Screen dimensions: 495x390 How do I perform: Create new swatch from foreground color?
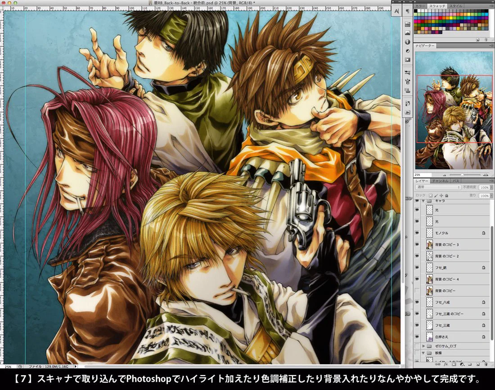[477, 40]
